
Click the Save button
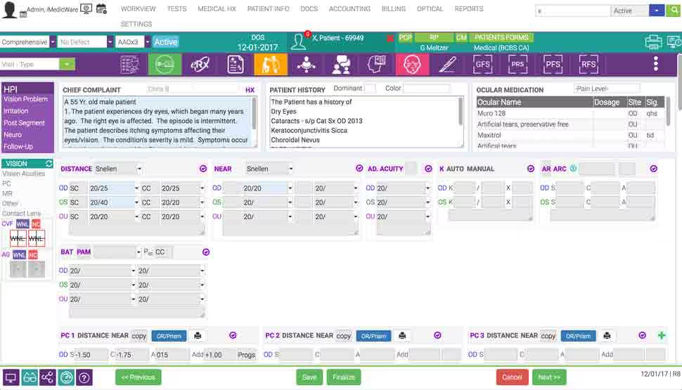(x=309, y=377)
